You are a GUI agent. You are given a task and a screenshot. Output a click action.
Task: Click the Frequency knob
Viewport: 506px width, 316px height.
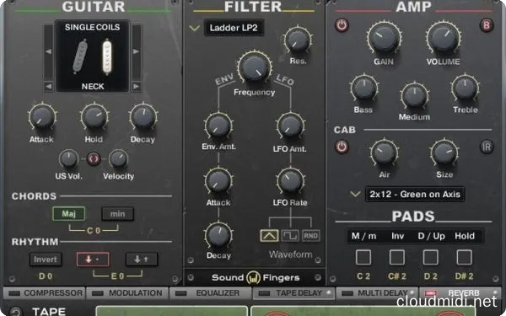point(255,67)
